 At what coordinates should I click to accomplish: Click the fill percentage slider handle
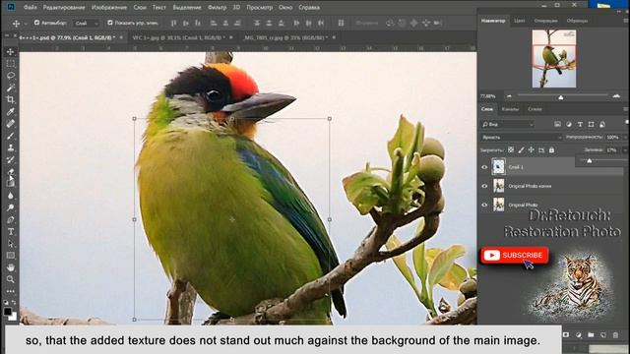tap(589, 161)
